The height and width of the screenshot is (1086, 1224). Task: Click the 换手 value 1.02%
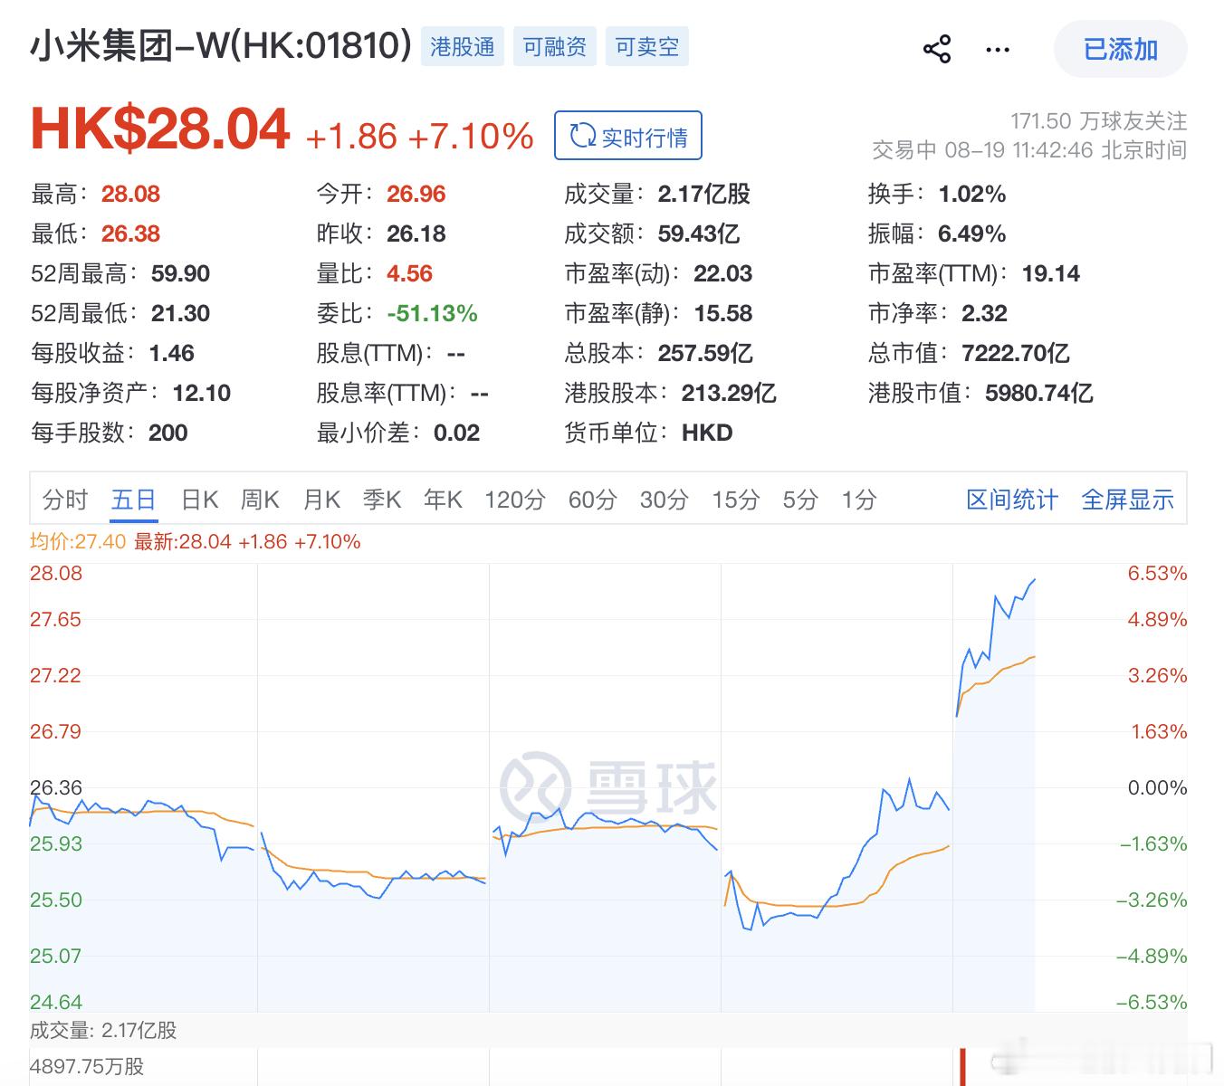tap(972, 194)
